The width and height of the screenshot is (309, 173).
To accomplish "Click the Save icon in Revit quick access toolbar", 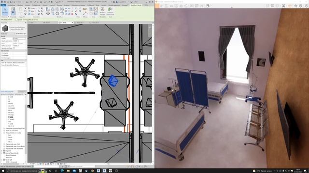I will [11, 2].
